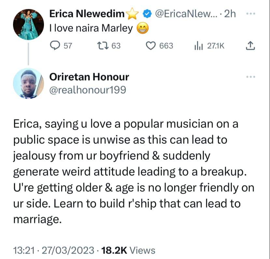Open the @realhonour199 handle link
Image resolution: width=270 pixels, height=259 pixels.
point(87,90)
